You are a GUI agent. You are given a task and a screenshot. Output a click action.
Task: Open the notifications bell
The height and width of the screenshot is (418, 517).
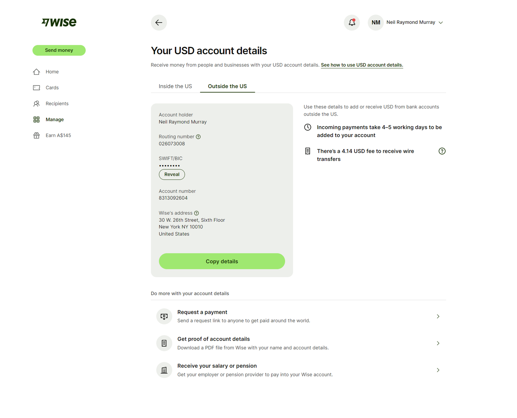tap(352, 23)
